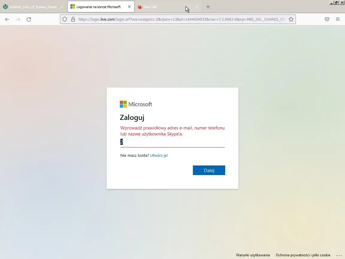Bookmark this page with the star
Viewport: 345px width, 259px height.
pos(291,19)
